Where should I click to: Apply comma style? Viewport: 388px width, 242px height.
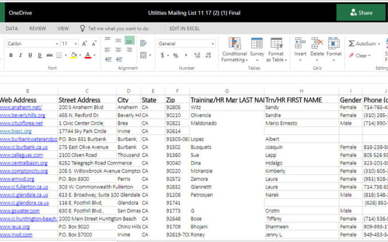(186, 55)
